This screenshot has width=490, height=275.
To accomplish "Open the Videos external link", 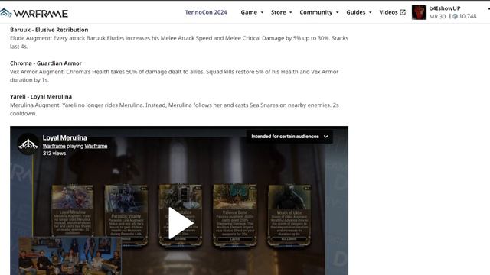I will point(392,12).
